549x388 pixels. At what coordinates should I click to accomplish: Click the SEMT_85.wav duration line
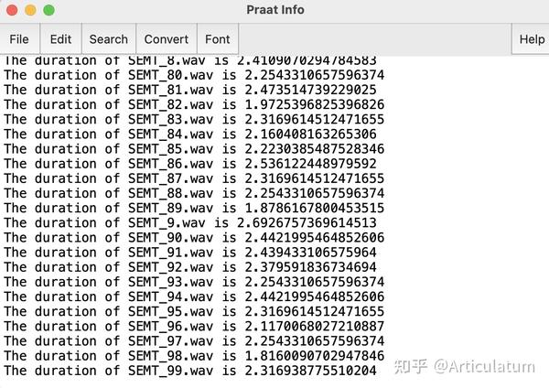[x=194, y=148]
